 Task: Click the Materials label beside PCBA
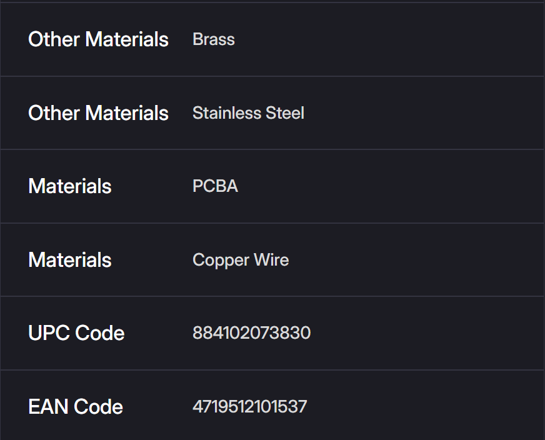click(x=70, y=186)
